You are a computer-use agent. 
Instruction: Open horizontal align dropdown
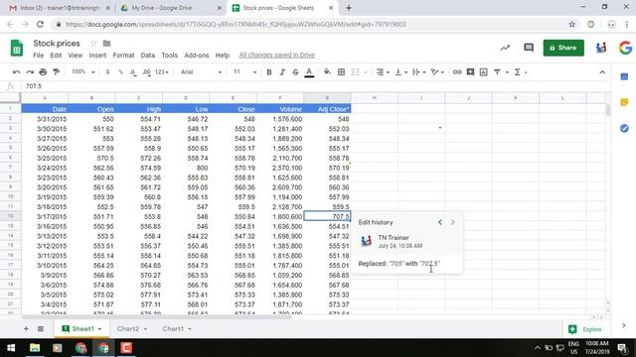pyautogui.click(x=383, y=72)
